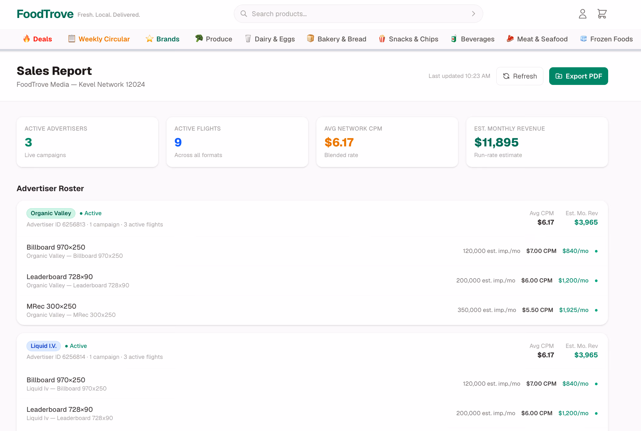Open the user account icon

tap(582, 14)
